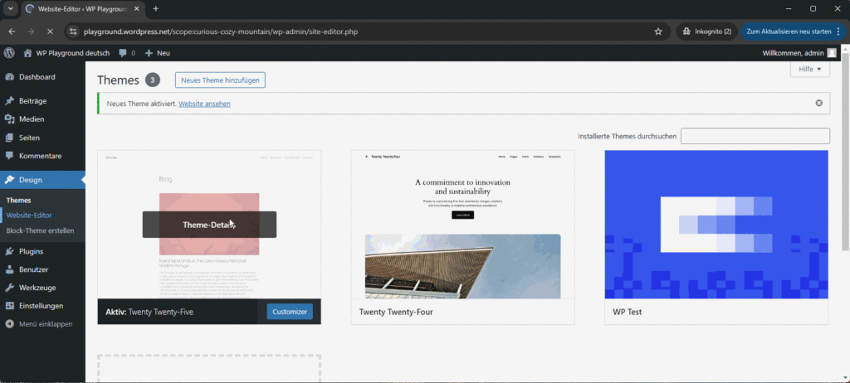Viewport: 850px width, 383px height.
Task: Click the Inkognito (2) indicator
Action: [707, 32]
